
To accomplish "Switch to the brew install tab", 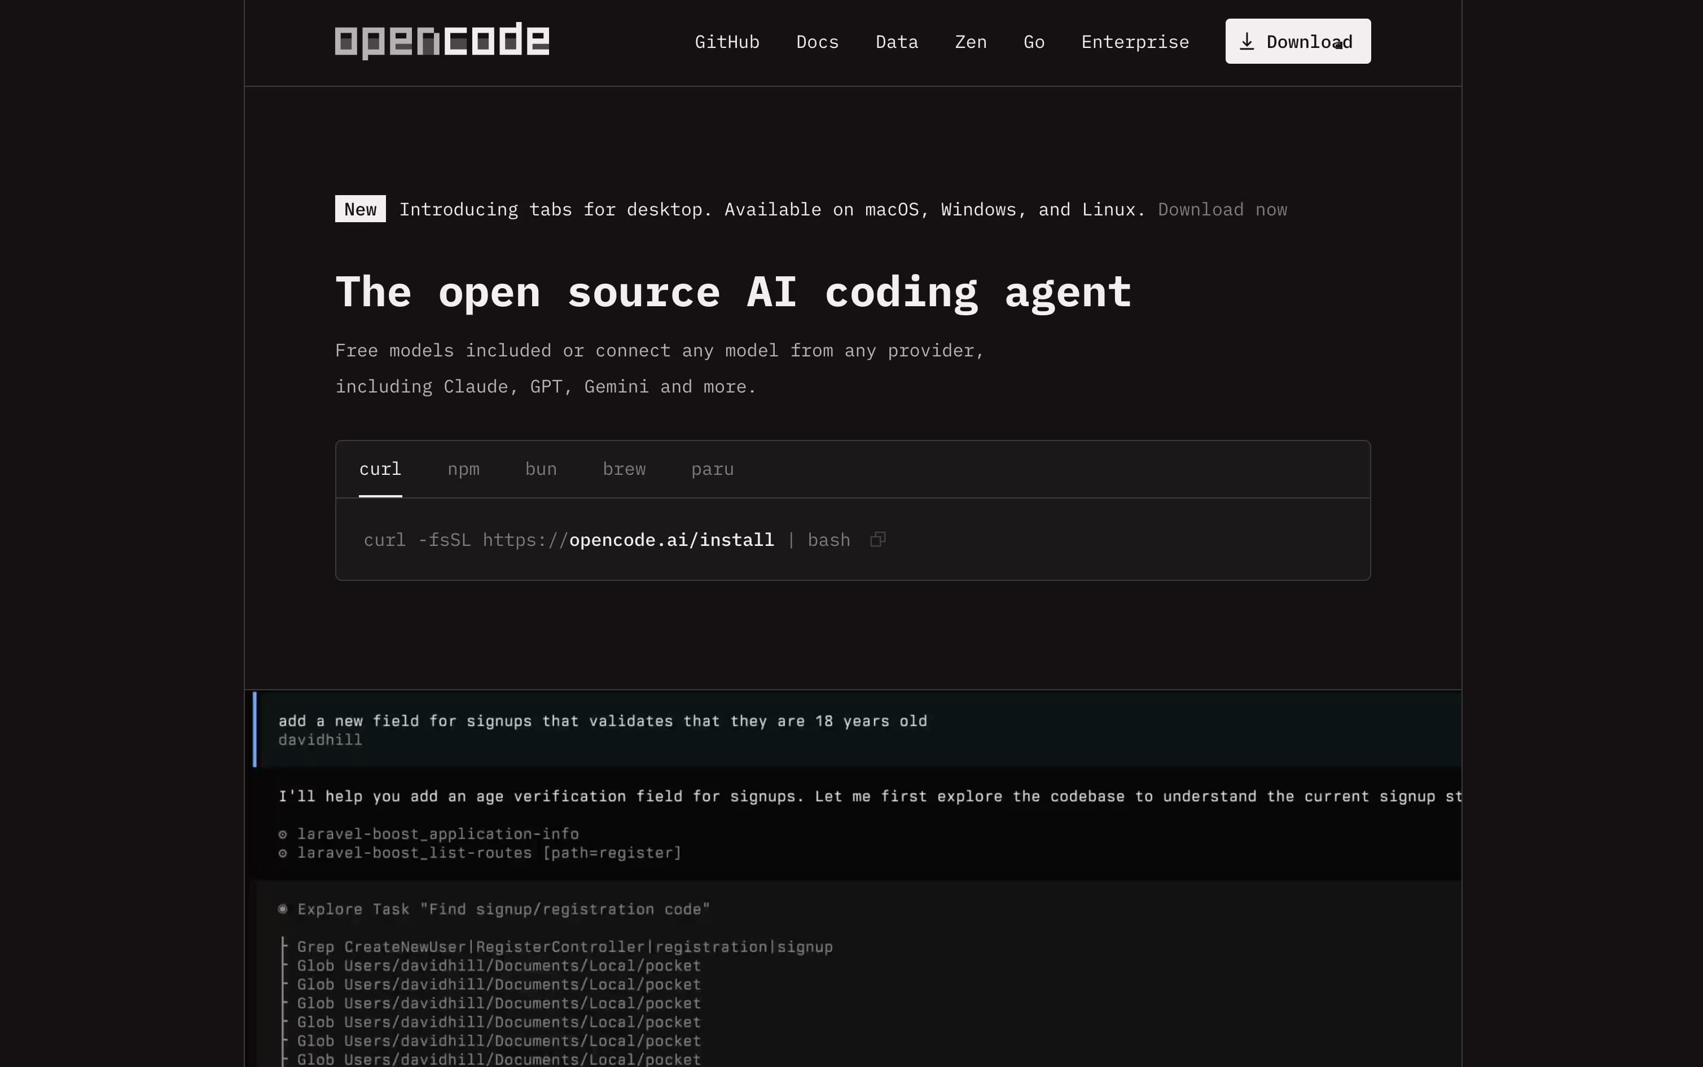I will pyautogui.click(x=624, y=469).
